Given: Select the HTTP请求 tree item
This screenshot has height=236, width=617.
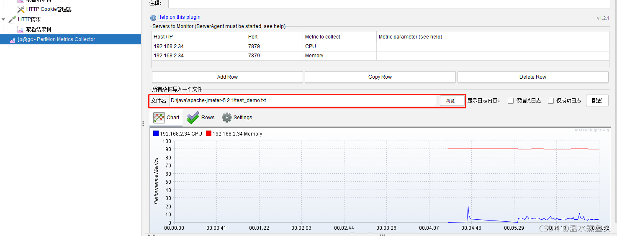Looking at the screenshot, I should click(29, 19).
